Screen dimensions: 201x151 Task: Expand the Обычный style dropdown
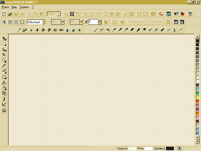[x=43, y=22]
